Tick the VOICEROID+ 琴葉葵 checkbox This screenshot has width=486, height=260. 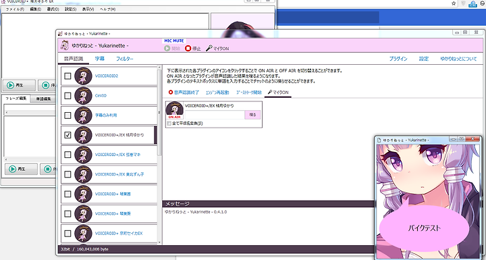click(67, 213)
